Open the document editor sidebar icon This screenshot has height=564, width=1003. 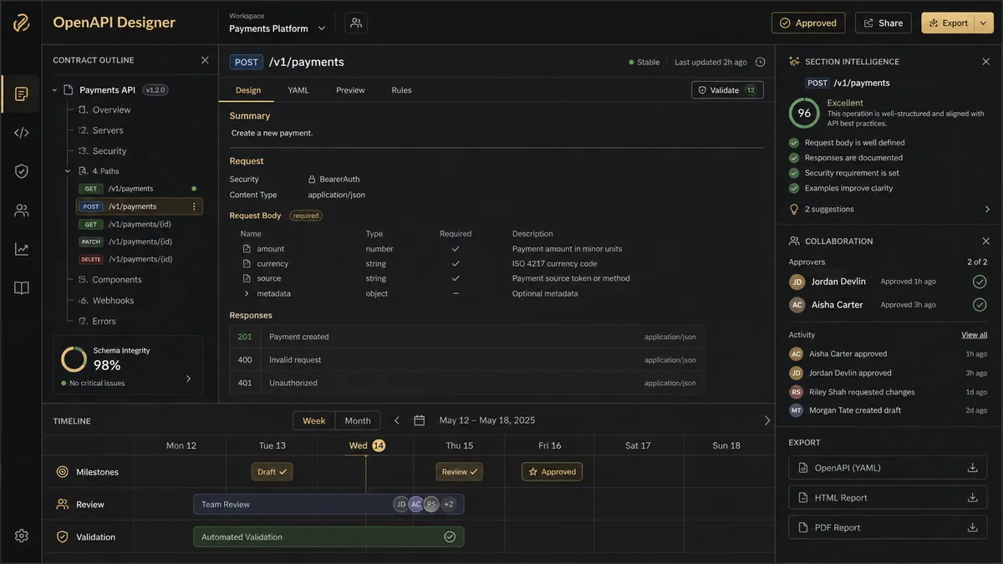click(22, 94)
